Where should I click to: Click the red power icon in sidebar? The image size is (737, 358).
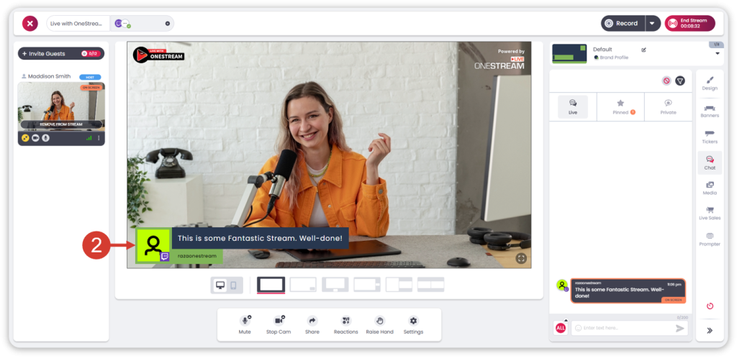coord(710,306)
